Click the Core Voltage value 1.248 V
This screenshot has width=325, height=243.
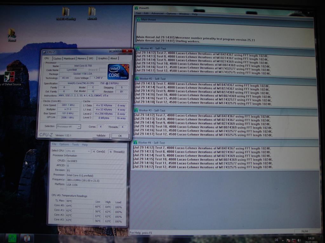[98, 78]
